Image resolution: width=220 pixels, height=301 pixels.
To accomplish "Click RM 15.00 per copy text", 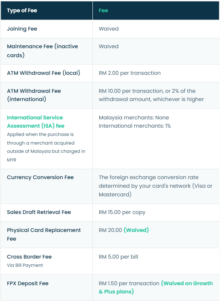I will 122,212.
